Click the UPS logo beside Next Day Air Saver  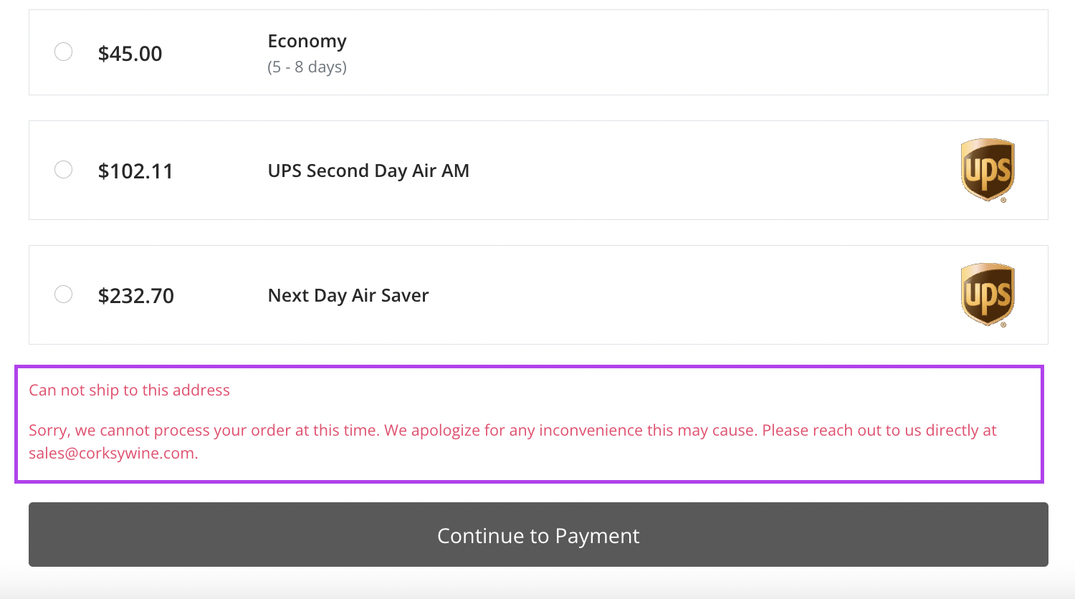click(x=988, y=294)
